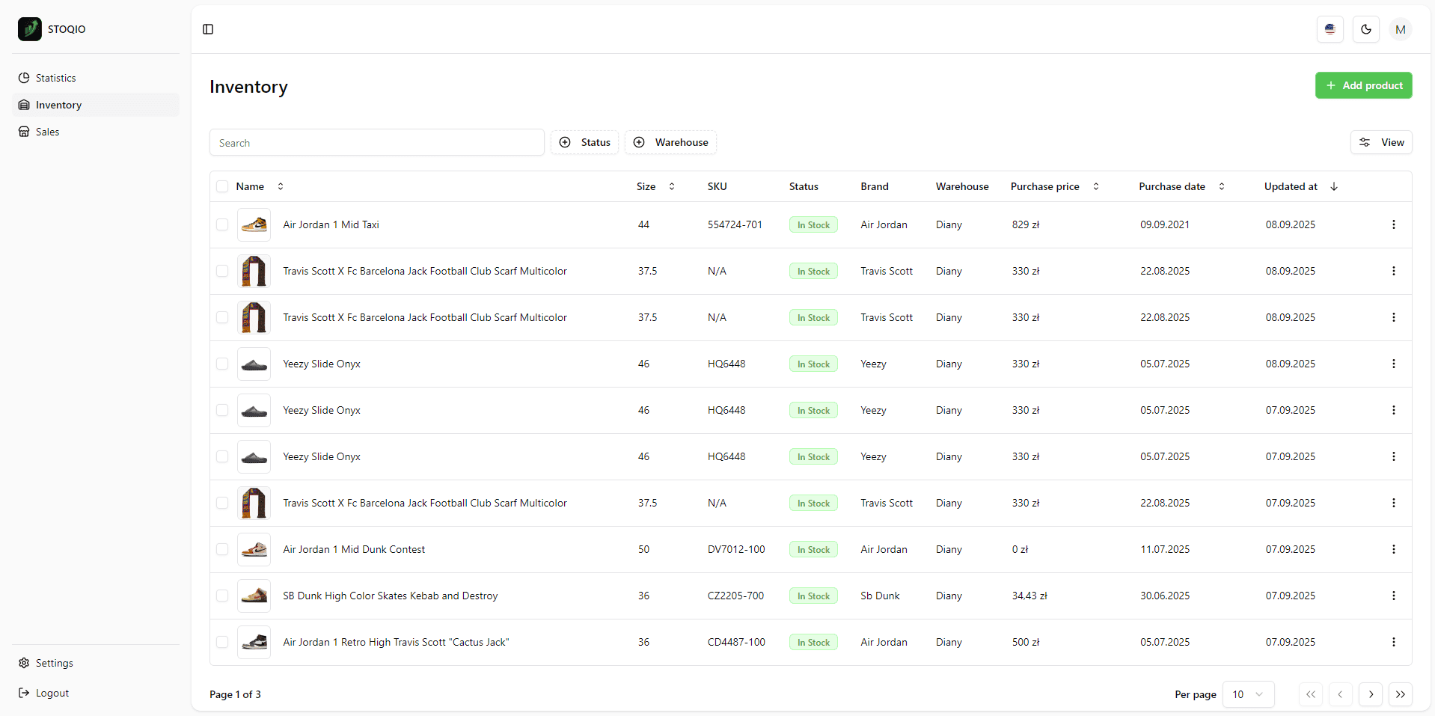The image size is (1435, 716).
Task: Collapse the sidebar with the panel icon
Action: [207, 29]
